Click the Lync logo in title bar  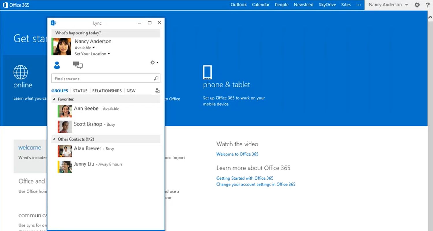(53, 23)
